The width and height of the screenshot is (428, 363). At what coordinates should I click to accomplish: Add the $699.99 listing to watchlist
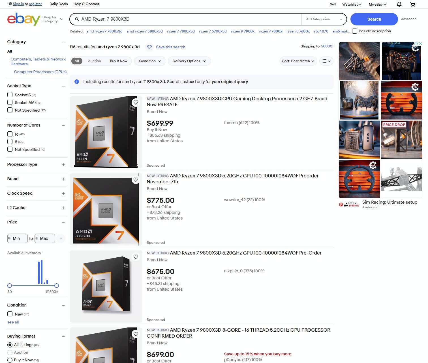[136, 103]
